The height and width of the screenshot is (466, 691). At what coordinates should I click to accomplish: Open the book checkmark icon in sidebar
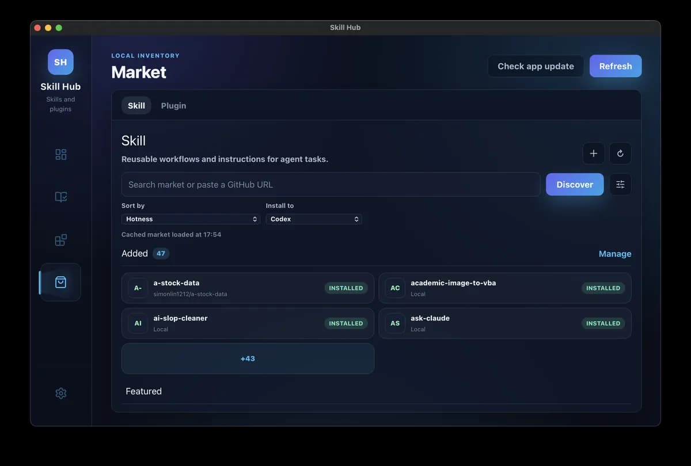[60, 197]
